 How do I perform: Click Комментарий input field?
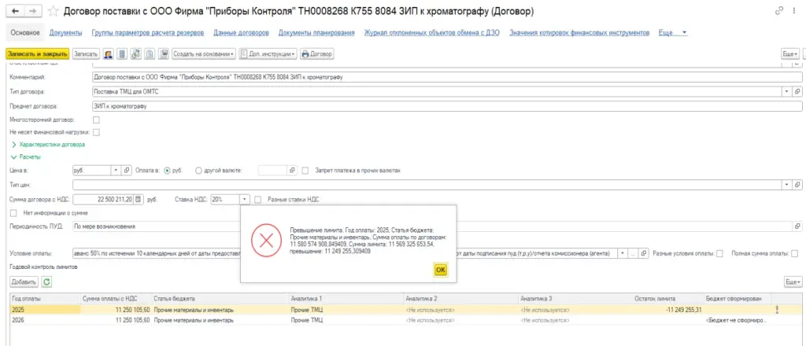(x=447, y=77)
